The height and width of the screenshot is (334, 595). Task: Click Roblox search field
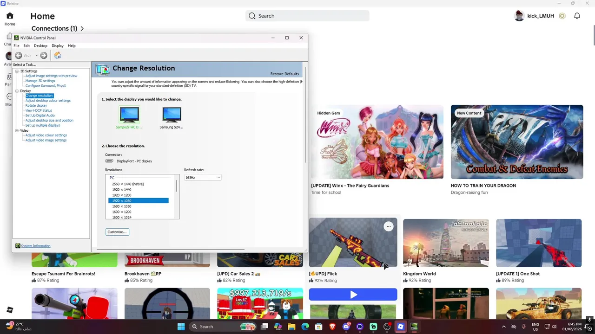308,16
